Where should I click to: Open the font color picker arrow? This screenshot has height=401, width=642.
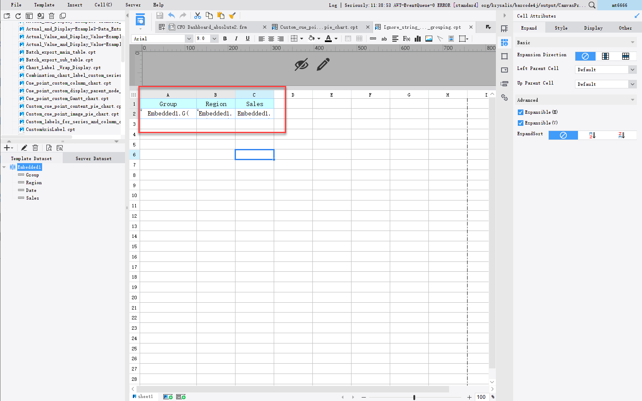[x=336, y=39]
